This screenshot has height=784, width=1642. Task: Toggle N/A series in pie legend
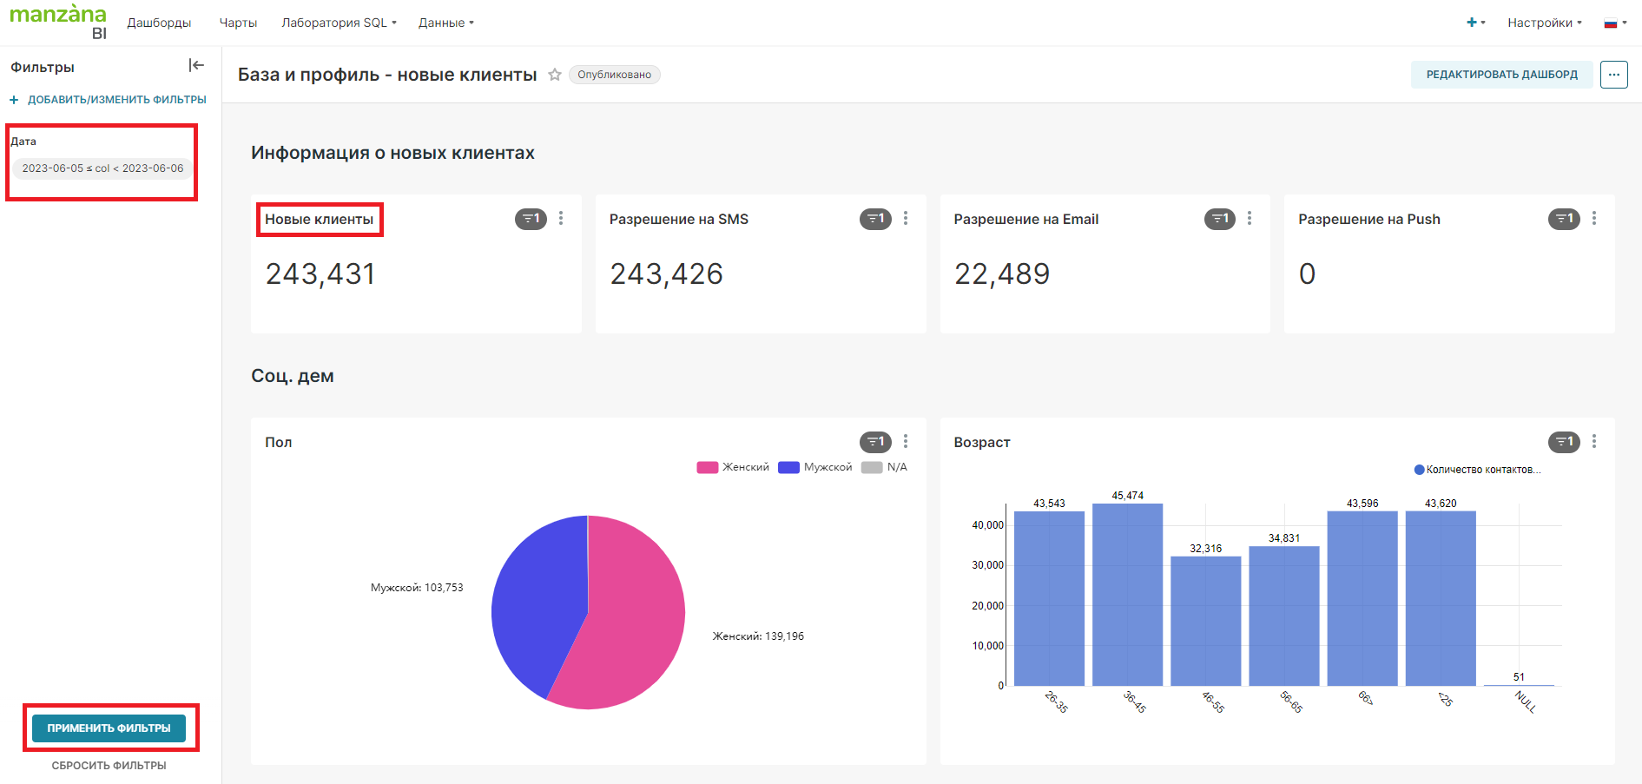885,467
